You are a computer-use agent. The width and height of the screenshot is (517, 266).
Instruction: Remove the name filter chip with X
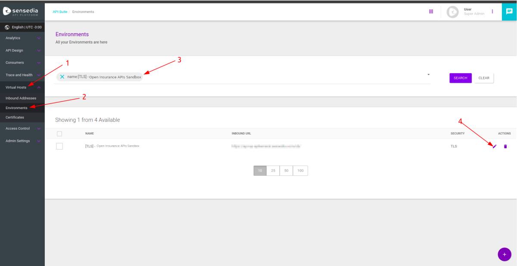click(62, 77)
